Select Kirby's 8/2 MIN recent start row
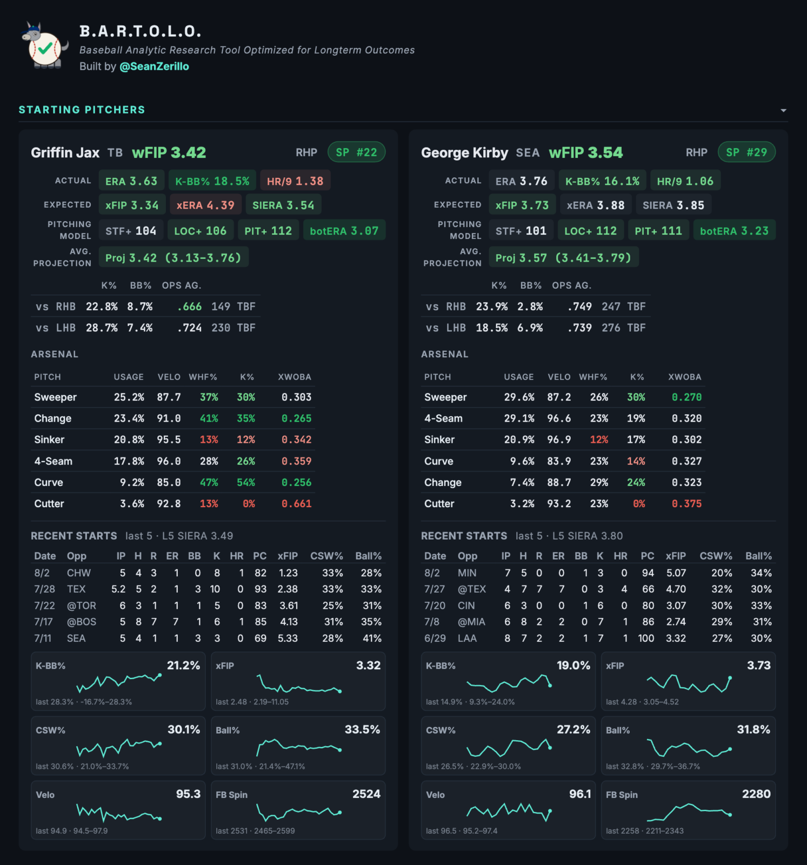This screenshot has width=807, height=865. tap(598, 573)
